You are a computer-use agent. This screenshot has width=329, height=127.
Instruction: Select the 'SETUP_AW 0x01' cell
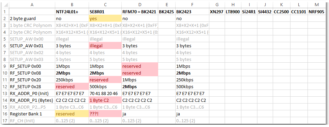pyautogui.click(x=32, y=46)
